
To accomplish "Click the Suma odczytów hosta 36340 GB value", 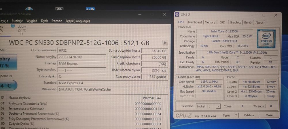I will (154, 51).
